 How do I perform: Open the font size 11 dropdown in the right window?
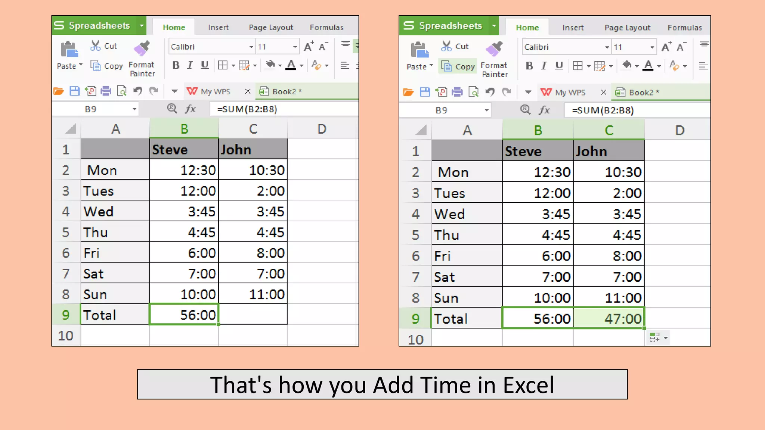[x=652, y=47]
